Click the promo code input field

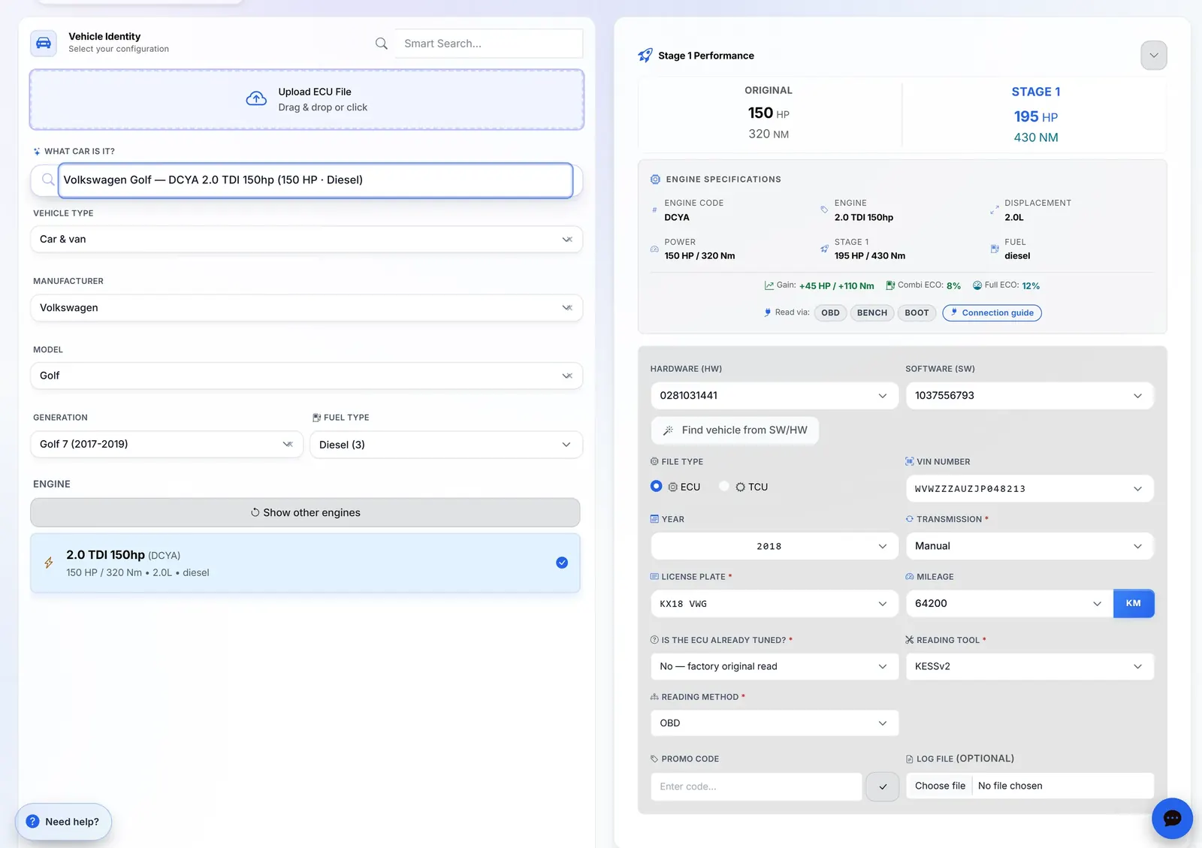point(757,786)
